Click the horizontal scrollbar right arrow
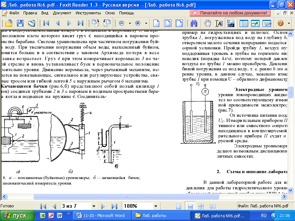 coord(284,197)
